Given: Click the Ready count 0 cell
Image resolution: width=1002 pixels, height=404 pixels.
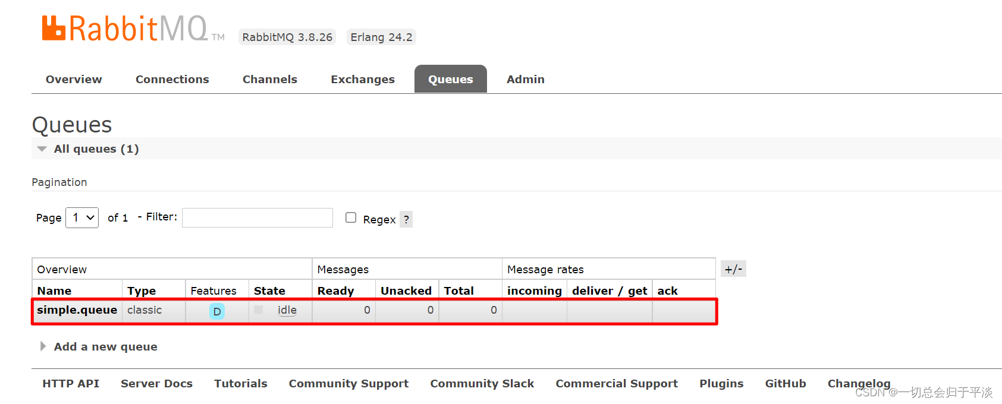Looking at the screenshot, I should click(344, 310).
